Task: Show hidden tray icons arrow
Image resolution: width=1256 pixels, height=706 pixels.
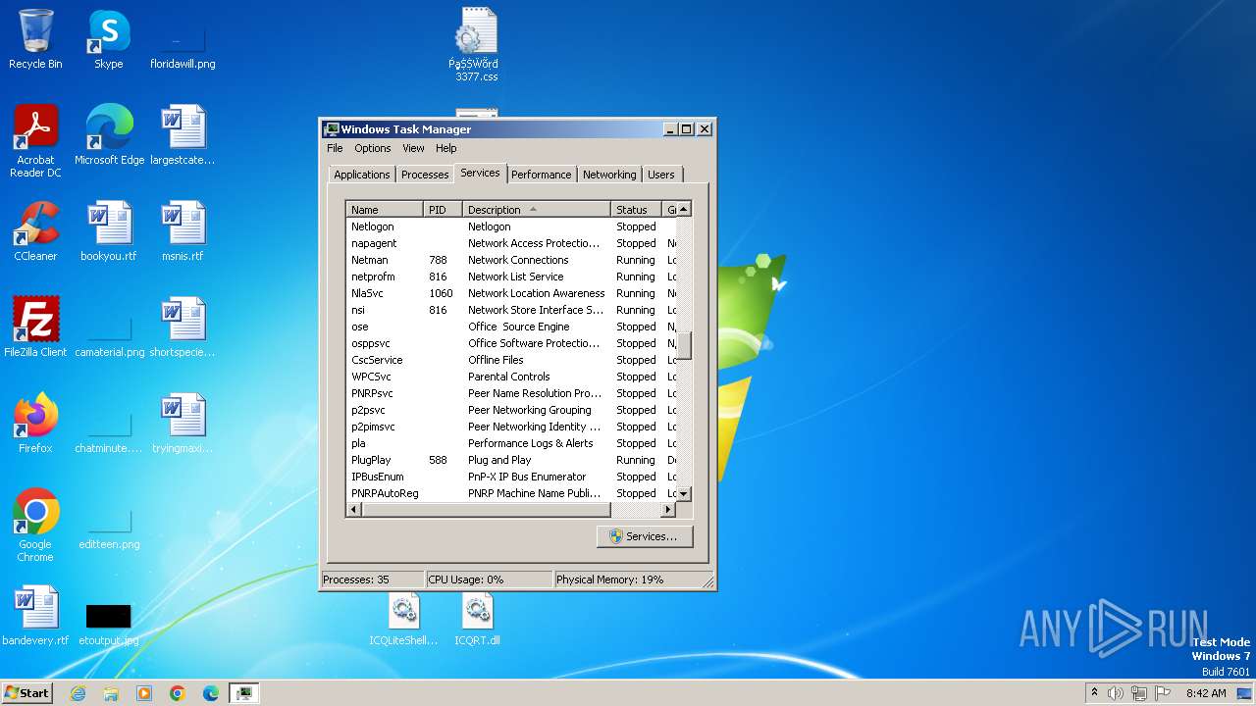Action: tap(1094, 693)
